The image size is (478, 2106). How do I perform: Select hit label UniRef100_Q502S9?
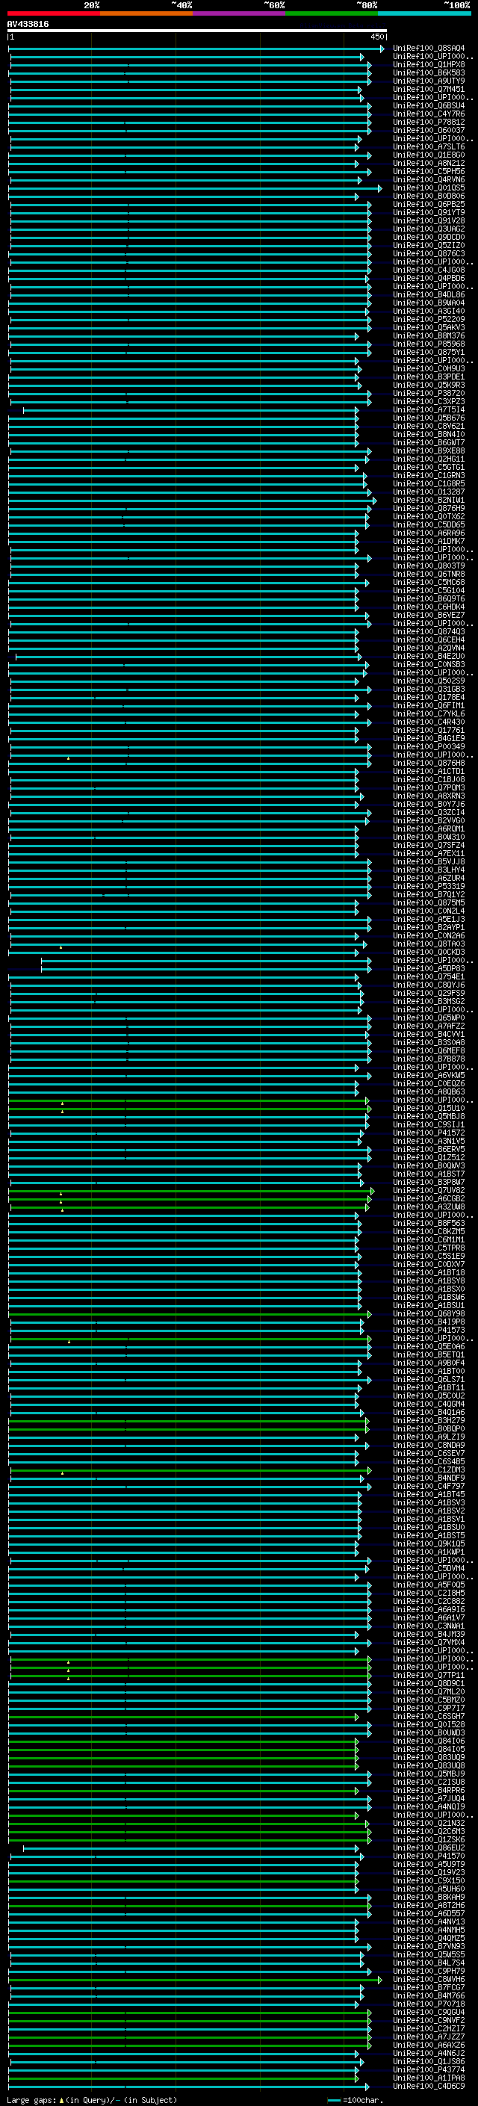tap(429, 681)
